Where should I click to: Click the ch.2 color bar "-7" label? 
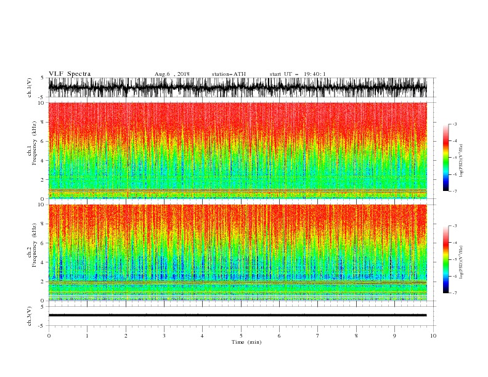(454, 293)
